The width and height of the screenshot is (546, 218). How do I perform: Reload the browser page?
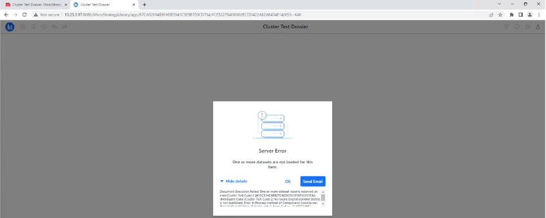tap(24, 15)
